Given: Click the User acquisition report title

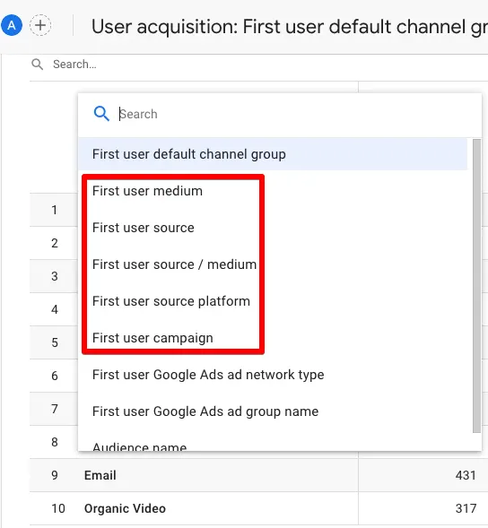Looking at the screenshot, I should click(290, 27).
